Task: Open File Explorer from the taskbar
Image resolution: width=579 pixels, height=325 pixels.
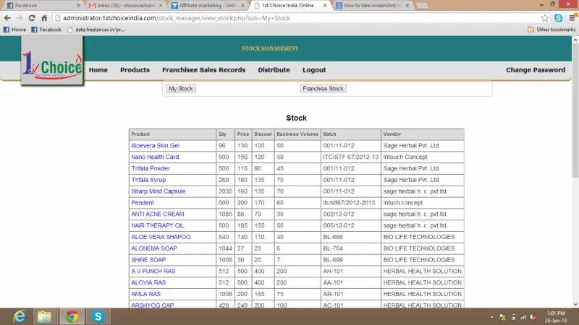Action: (x=45, y=316)
